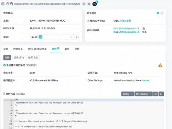
Task: Click help icon beside 我的名字标签
Action: pyautogui.click(x=88, y=21)
